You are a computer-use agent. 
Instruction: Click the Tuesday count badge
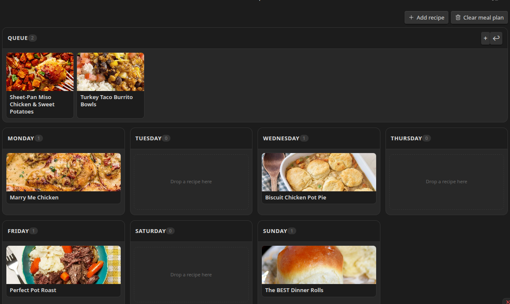[x=166, y=139]
